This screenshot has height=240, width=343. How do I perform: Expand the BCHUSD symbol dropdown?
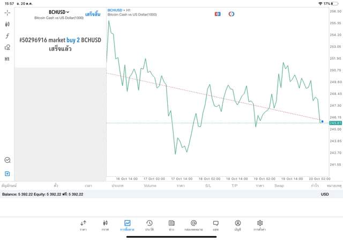pos(59,12)
